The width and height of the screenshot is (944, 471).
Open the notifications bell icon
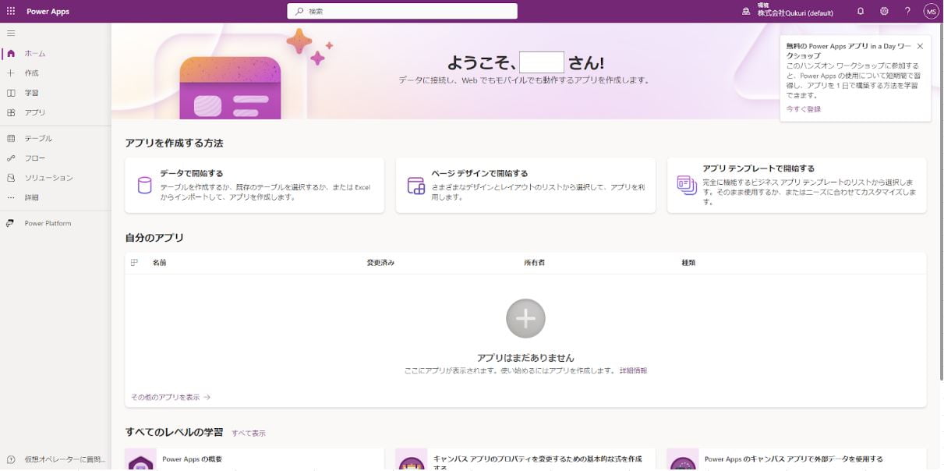point(861,11)
